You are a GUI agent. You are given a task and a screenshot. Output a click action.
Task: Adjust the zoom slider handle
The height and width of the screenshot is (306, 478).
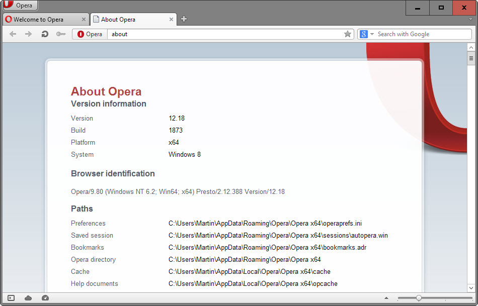[419, 298]
